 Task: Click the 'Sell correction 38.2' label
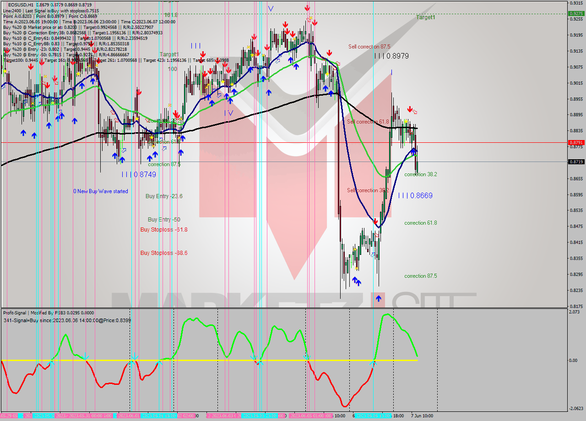click(x=368, y=190)
